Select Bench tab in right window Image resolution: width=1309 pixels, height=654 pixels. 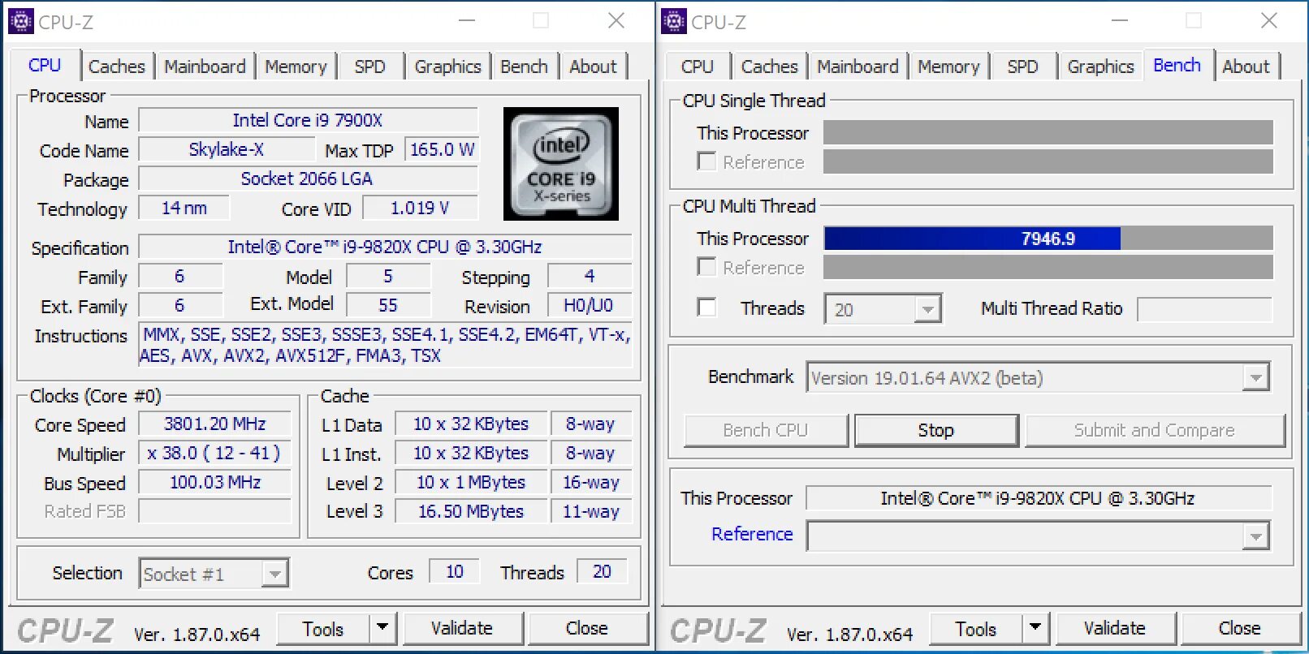[1177, 65]
